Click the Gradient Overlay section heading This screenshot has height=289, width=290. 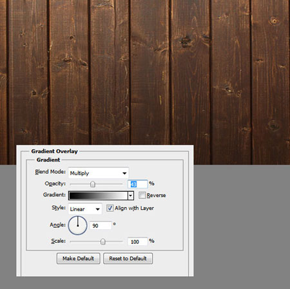(x=54, y=151)
